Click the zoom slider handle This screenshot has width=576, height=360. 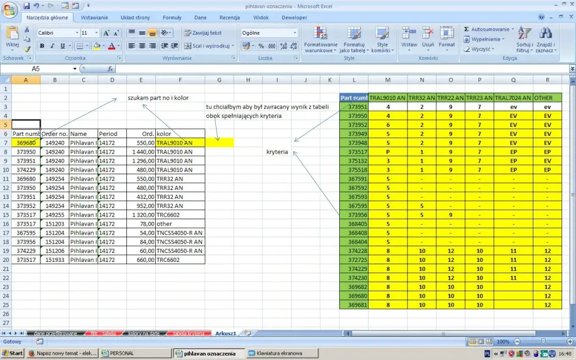click(x=543, y=342)
